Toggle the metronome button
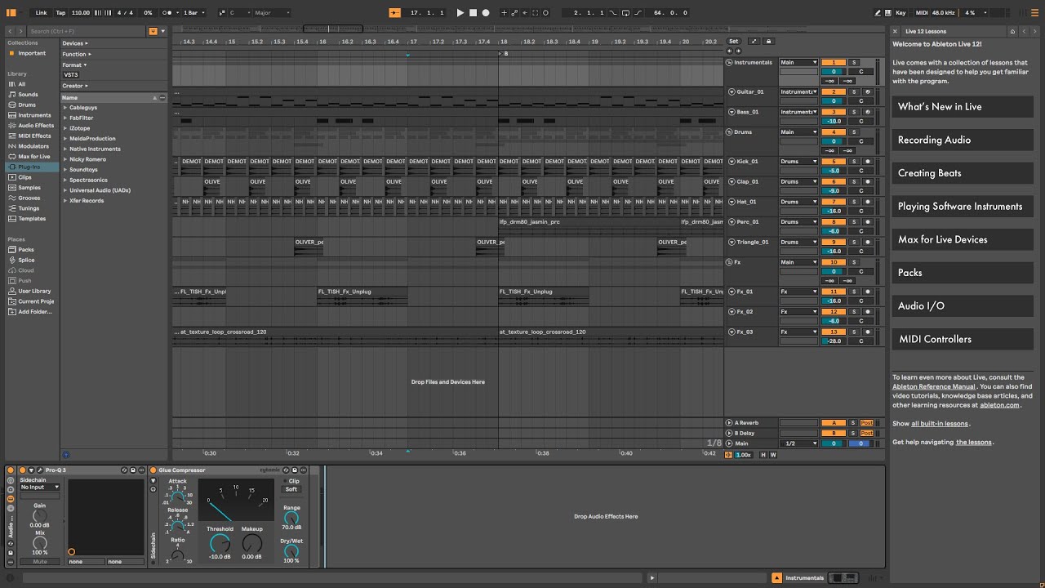 [x=171, y=13]
